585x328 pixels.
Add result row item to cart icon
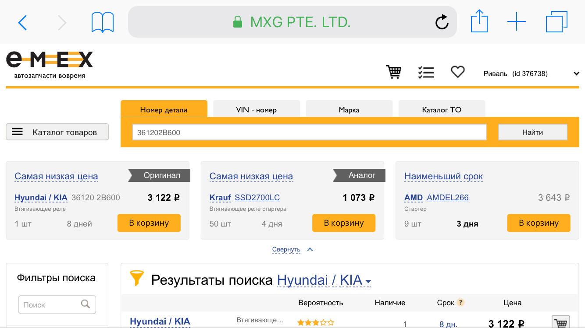tap(560, 323)
